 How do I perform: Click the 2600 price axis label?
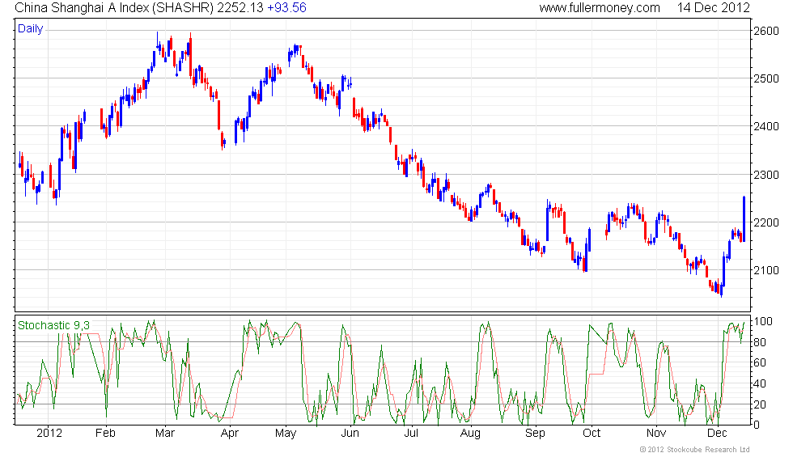[x=765, y=31]
